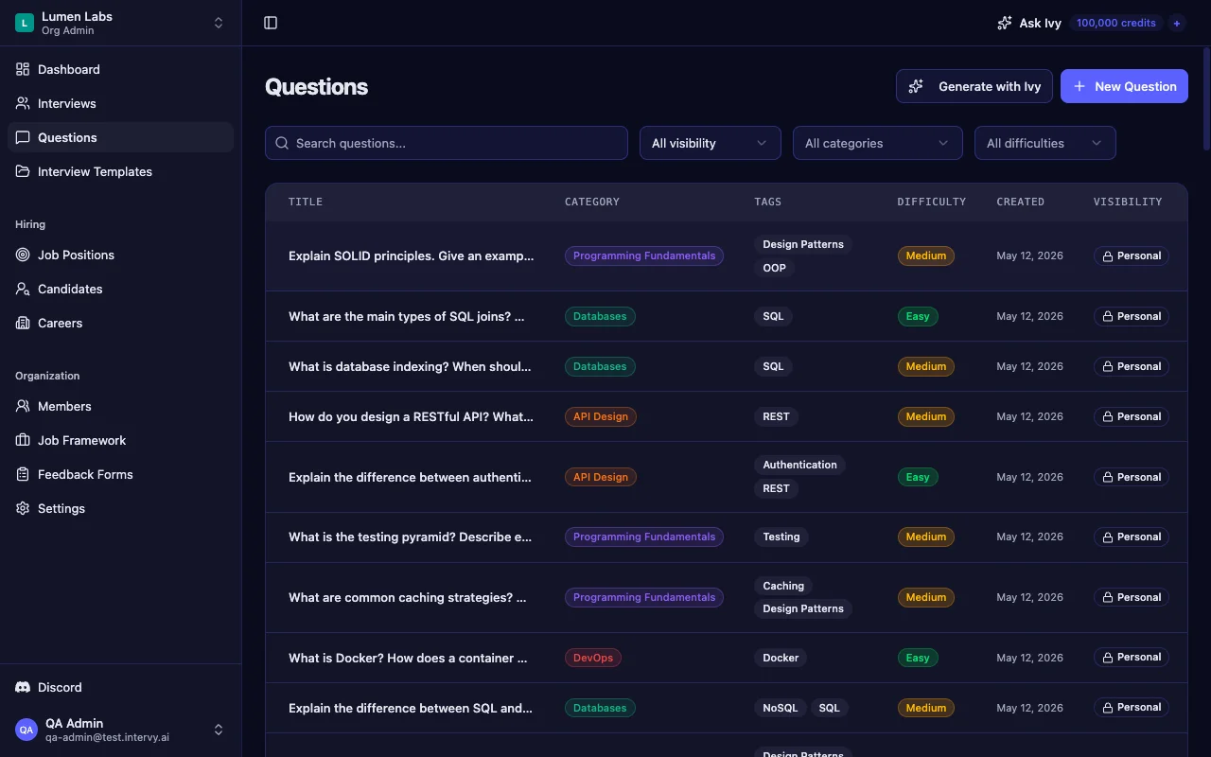Click the Job Framework briefcase icon
Screen dimensions: 1211x757
tap(23, 440)
